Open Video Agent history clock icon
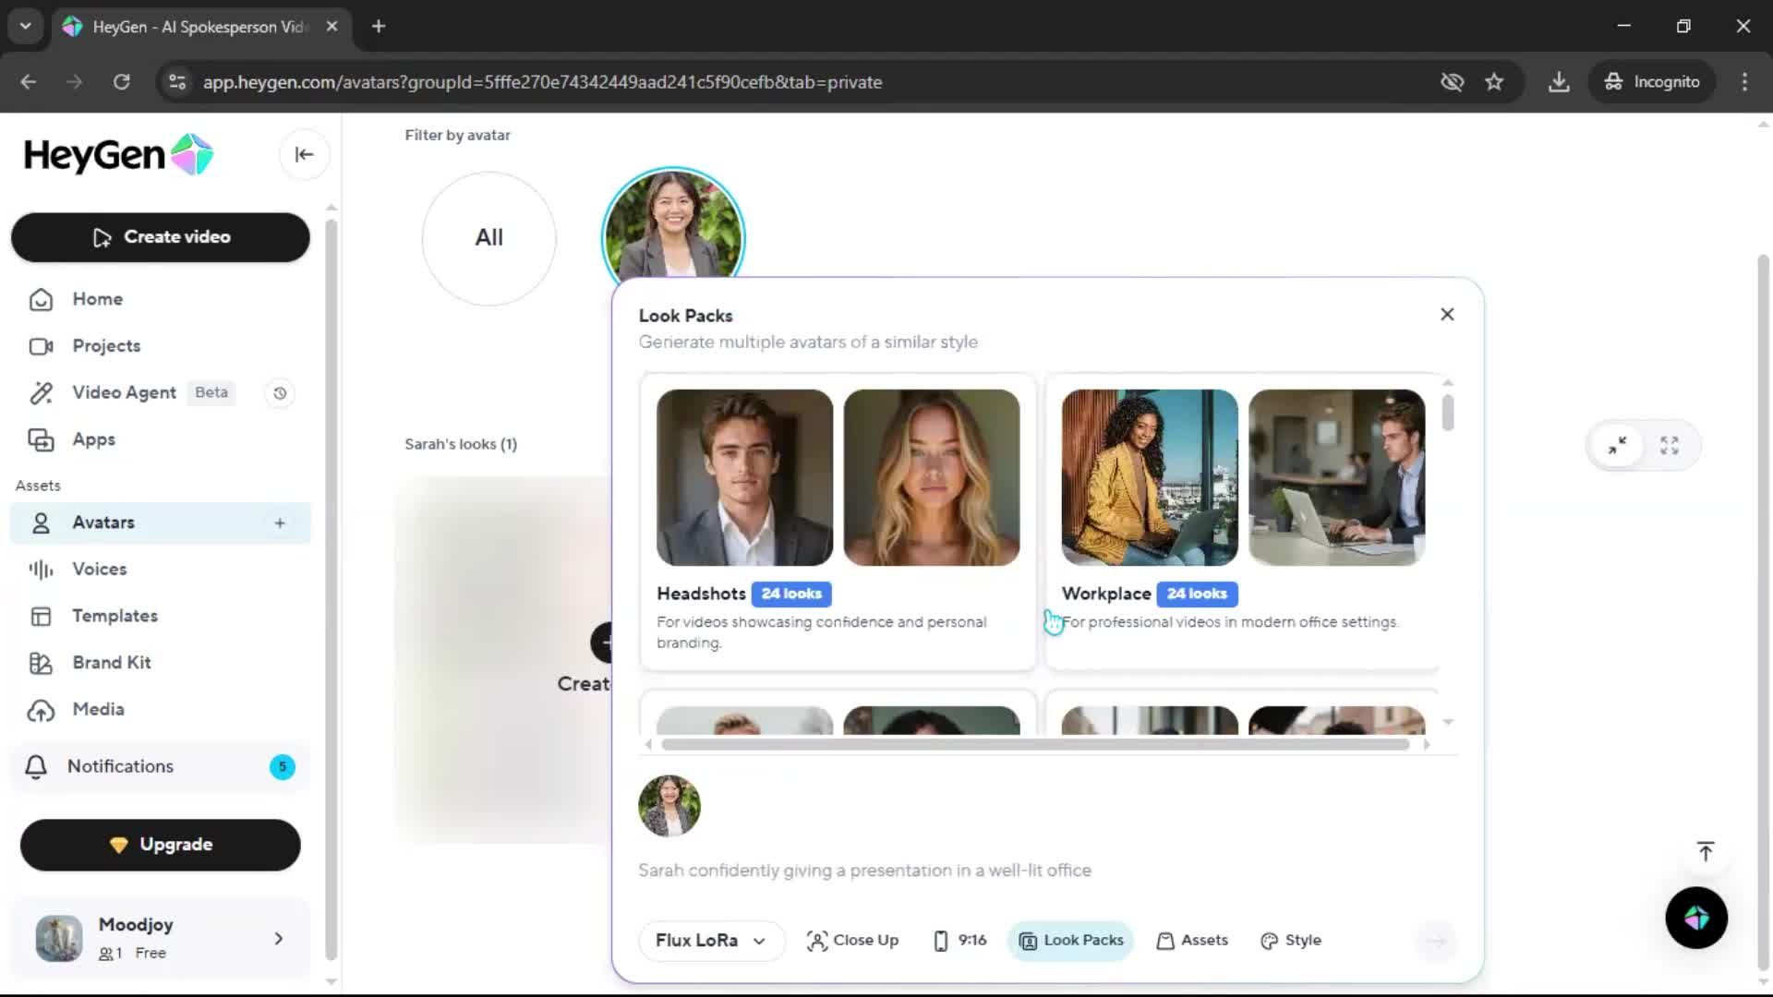 [x=280, y=393]
